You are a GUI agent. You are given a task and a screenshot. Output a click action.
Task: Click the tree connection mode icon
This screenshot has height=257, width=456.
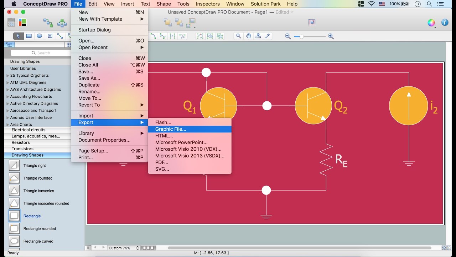pyautogui.click(x=62, y=23)
